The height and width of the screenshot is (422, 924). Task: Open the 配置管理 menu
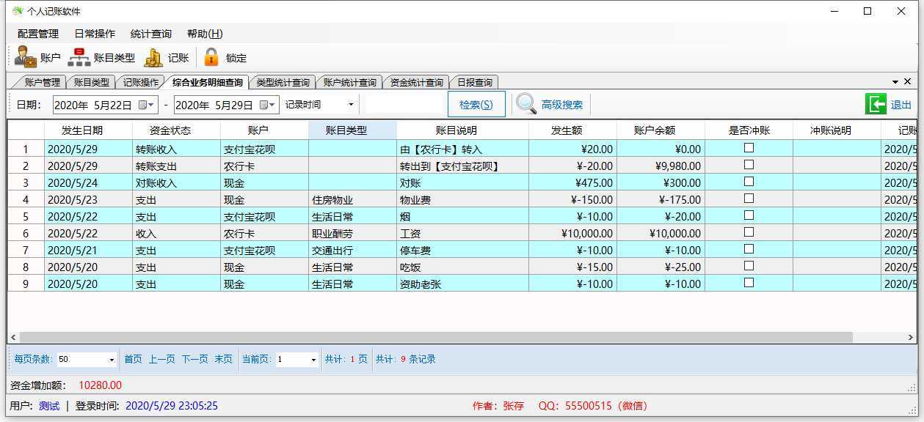(38, 34)
